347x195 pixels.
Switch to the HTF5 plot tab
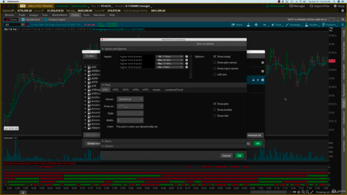click(145, 90)
